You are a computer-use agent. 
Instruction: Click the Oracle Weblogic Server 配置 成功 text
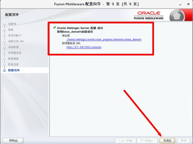tap(80, 28)
